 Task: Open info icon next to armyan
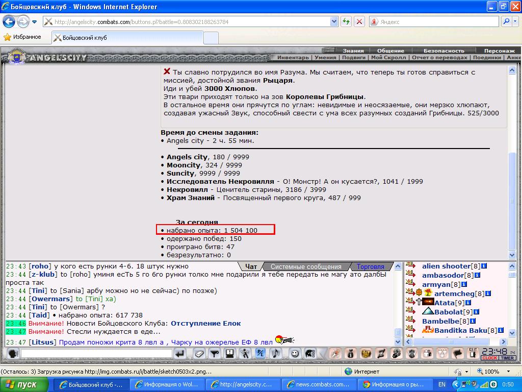coord(464,284)
